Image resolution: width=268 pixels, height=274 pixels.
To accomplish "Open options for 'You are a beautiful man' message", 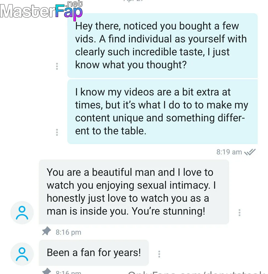I will click(x=239, y=213).
